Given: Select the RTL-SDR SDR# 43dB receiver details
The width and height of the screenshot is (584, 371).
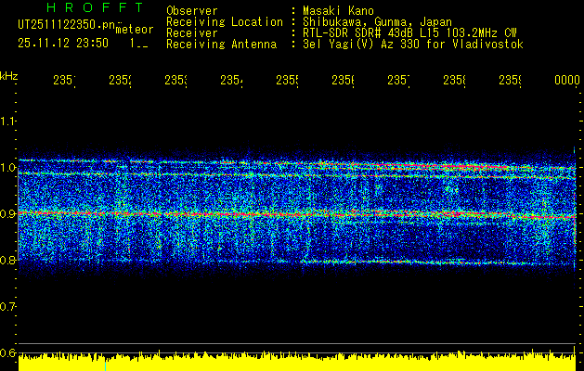Looking at the screenshot, I should (409, 33).
